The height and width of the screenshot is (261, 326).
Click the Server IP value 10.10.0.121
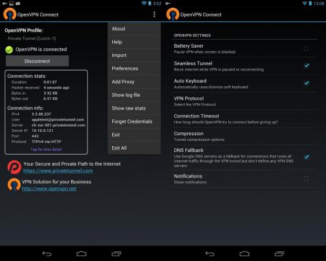42,130
